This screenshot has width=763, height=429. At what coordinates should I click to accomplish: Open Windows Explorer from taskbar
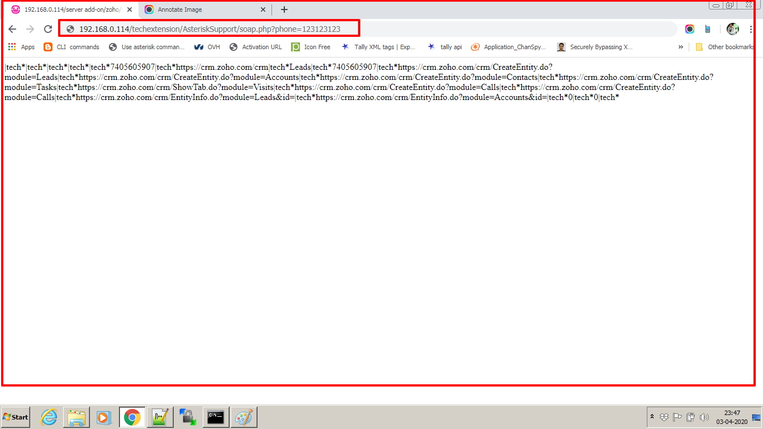[77, 417]
